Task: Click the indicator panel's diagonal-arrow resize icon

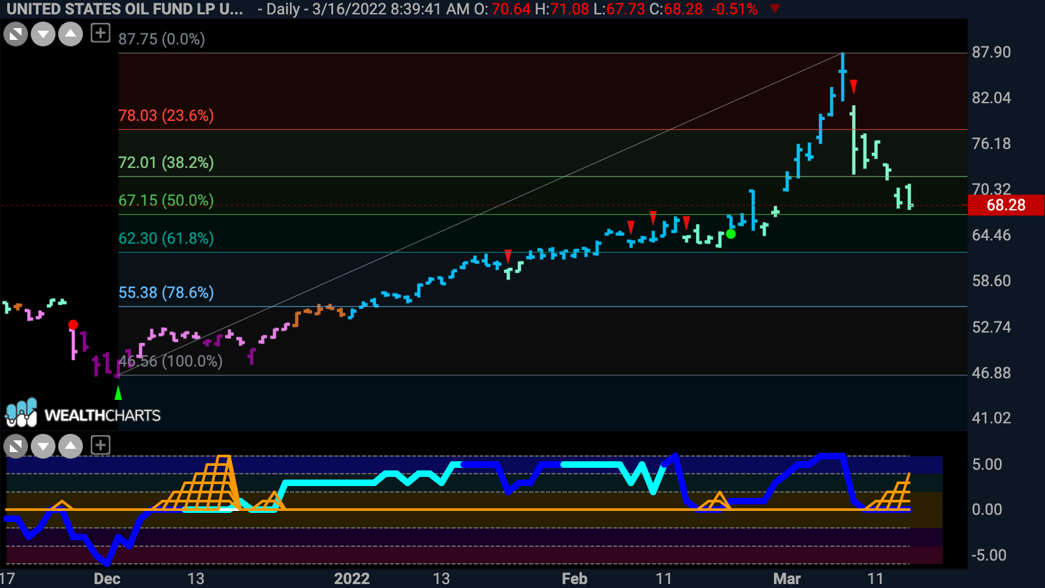Action: [x=16, y=447]
